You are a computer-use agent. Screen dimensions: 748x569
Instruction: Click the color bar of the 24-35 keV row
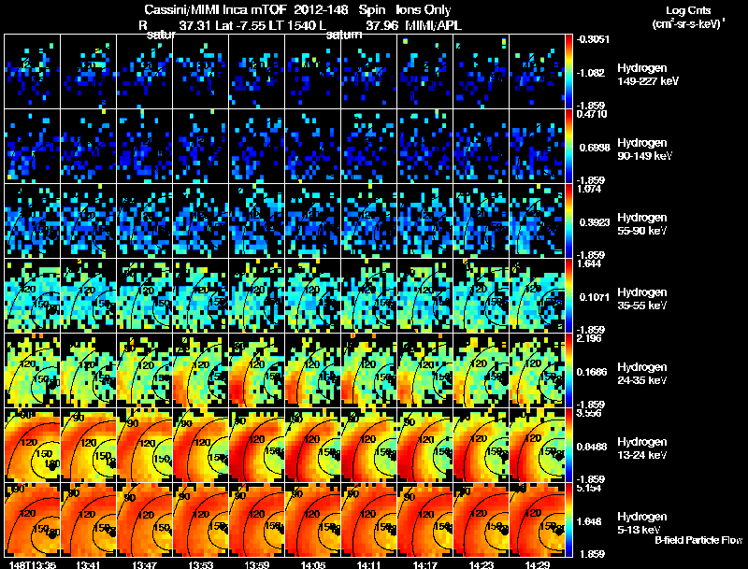(x=568, y=371)
